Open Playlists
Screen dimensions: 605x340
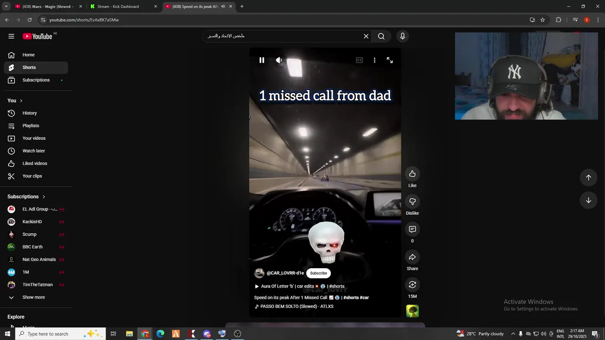tap(36, 126)
